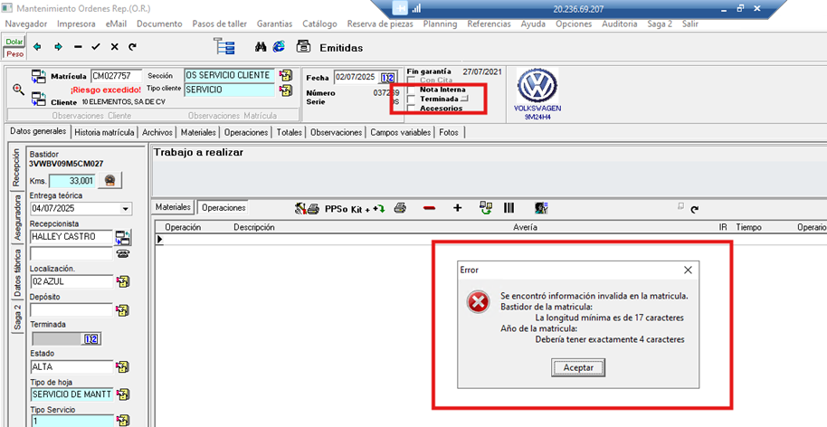Open the Sección lookup selector
The image size is (827, 427).
(286, 75)
